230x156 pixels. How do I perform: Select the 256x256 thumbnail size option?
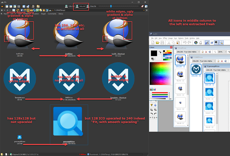point(91,6)
